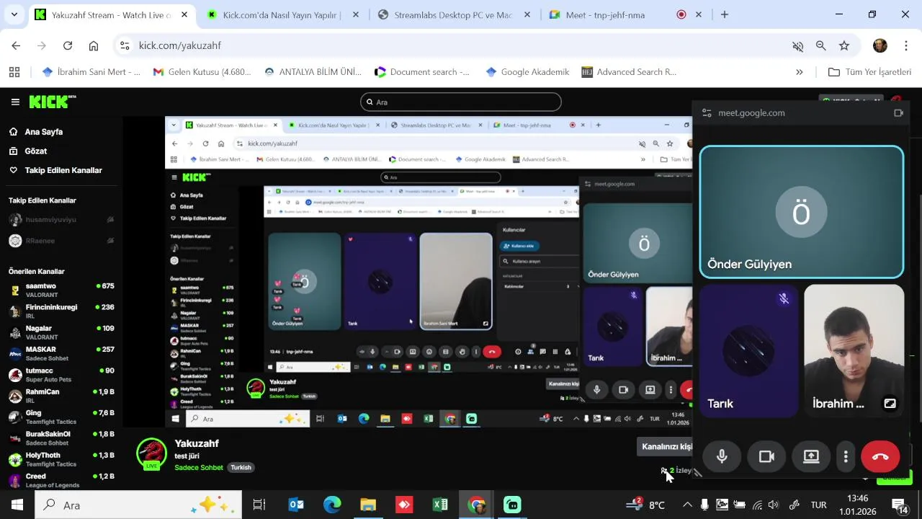Open recommended channel Ging
Viewport: 922px width, 519px height.
point(61,417)
